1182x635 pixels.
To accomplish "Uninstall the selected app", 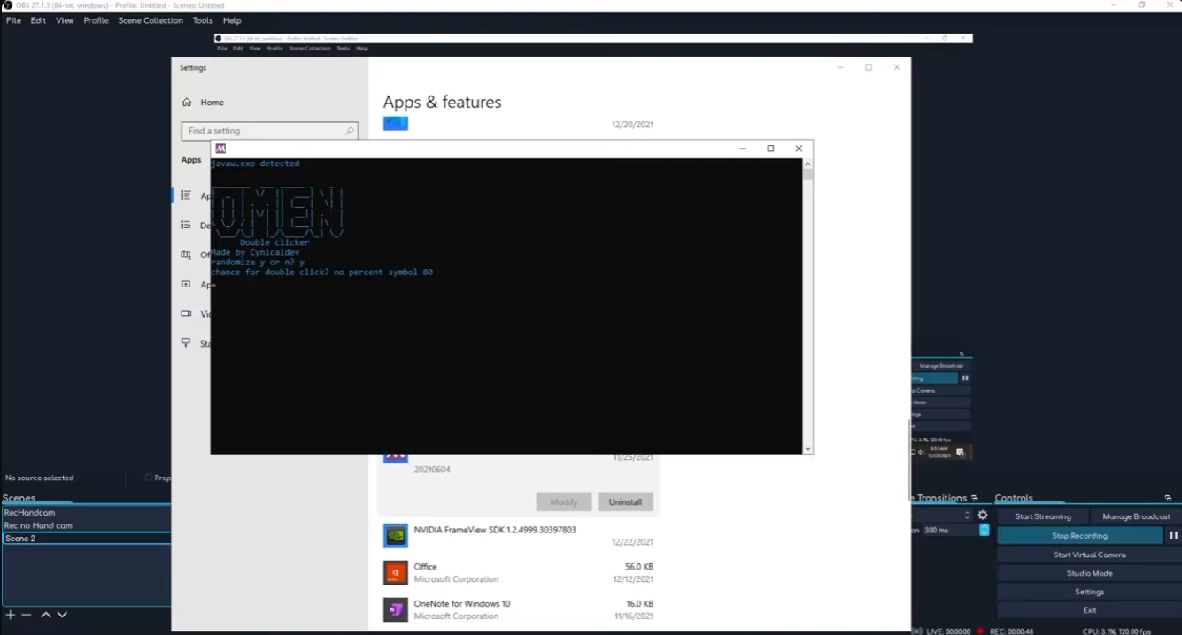I will click(x=625, y=501).
